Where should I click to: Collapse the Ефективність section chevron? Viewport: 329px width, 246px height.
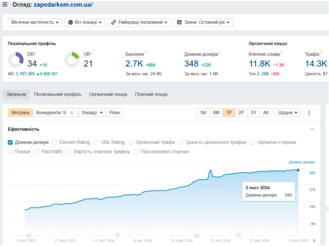pyautogui.click(x=312, y=129)
